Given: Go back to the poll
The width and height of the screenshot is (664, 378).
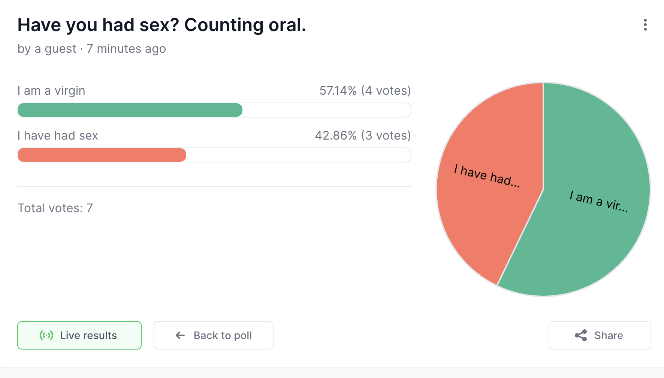Looking at the screenshot, I should tap(214, 335).
